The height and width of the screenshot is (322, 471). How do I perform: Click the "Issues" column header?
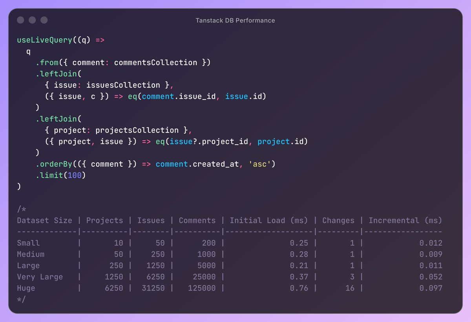[151, 221]
